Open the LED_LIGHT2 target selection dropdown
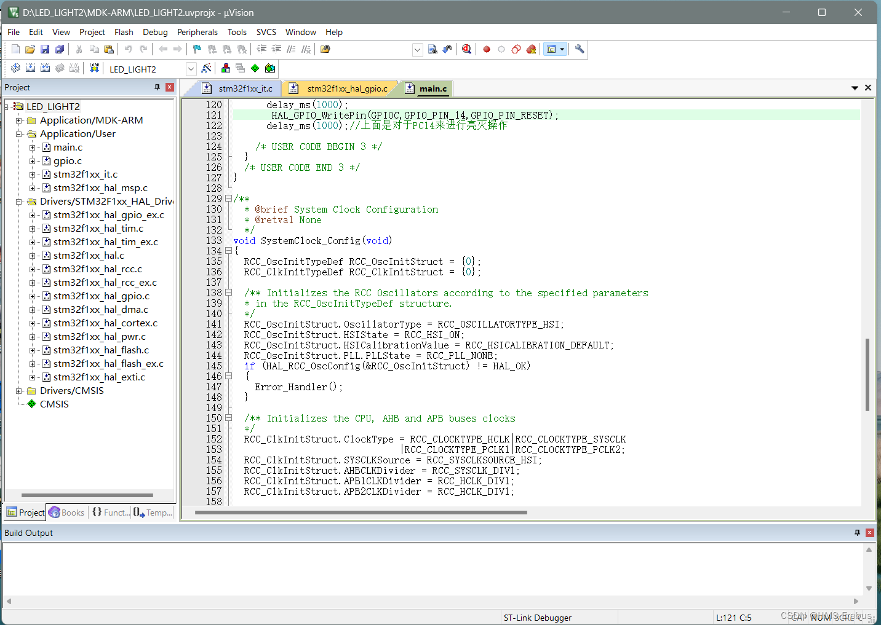 (191, 69)
